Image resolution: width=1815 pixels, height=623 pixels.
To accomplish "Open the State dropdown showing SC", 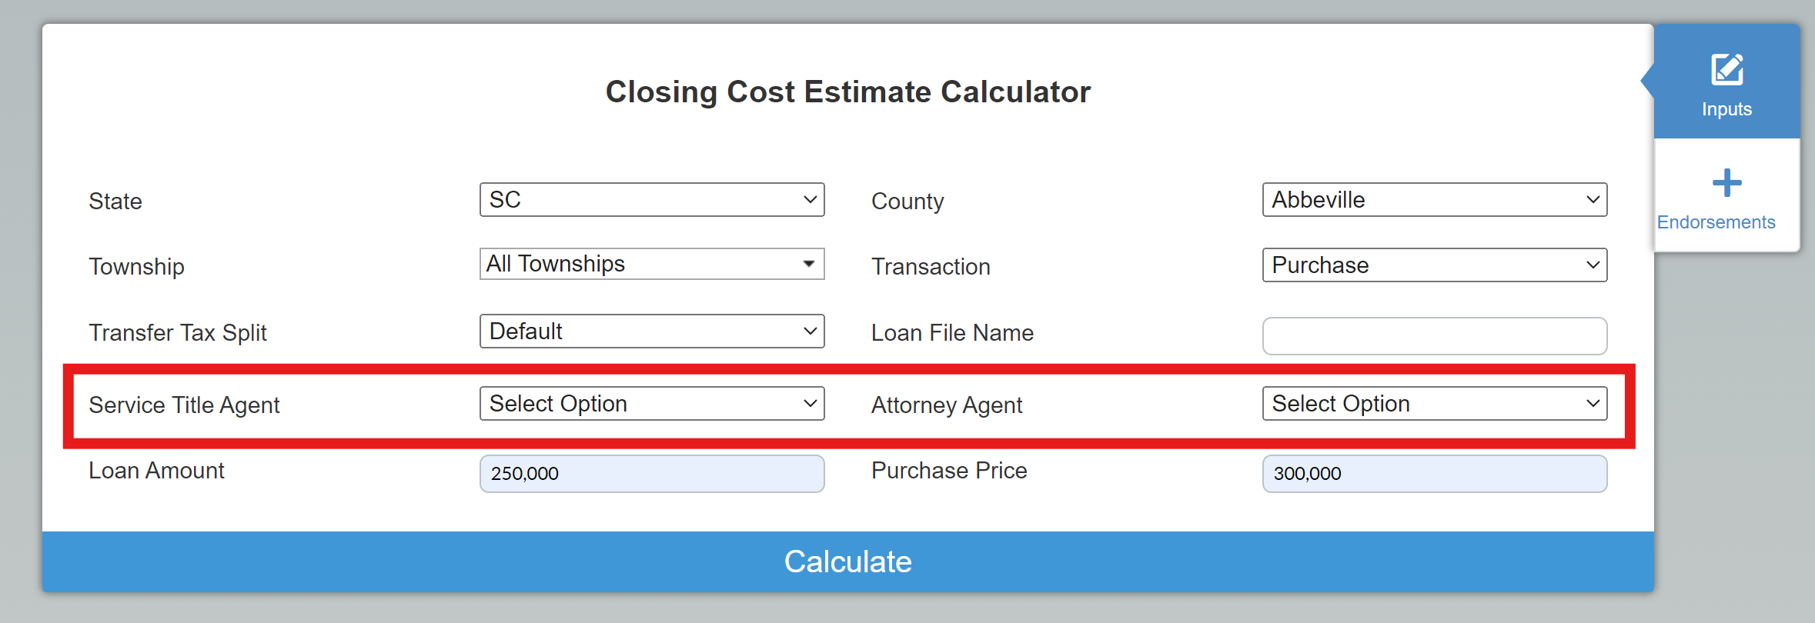I will click(652, 200).
